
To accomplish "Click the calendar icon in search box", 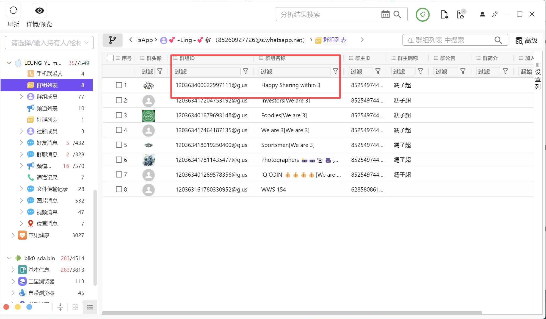I will point(385,14).
